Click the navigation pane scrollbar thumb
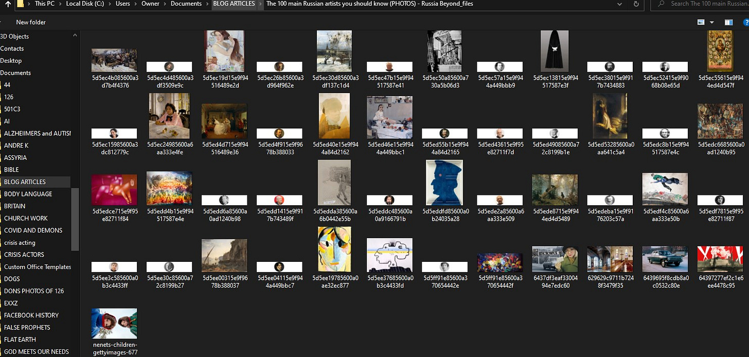Image resolution: width=749 pixels, height=357 pixels. pos(75,219)
